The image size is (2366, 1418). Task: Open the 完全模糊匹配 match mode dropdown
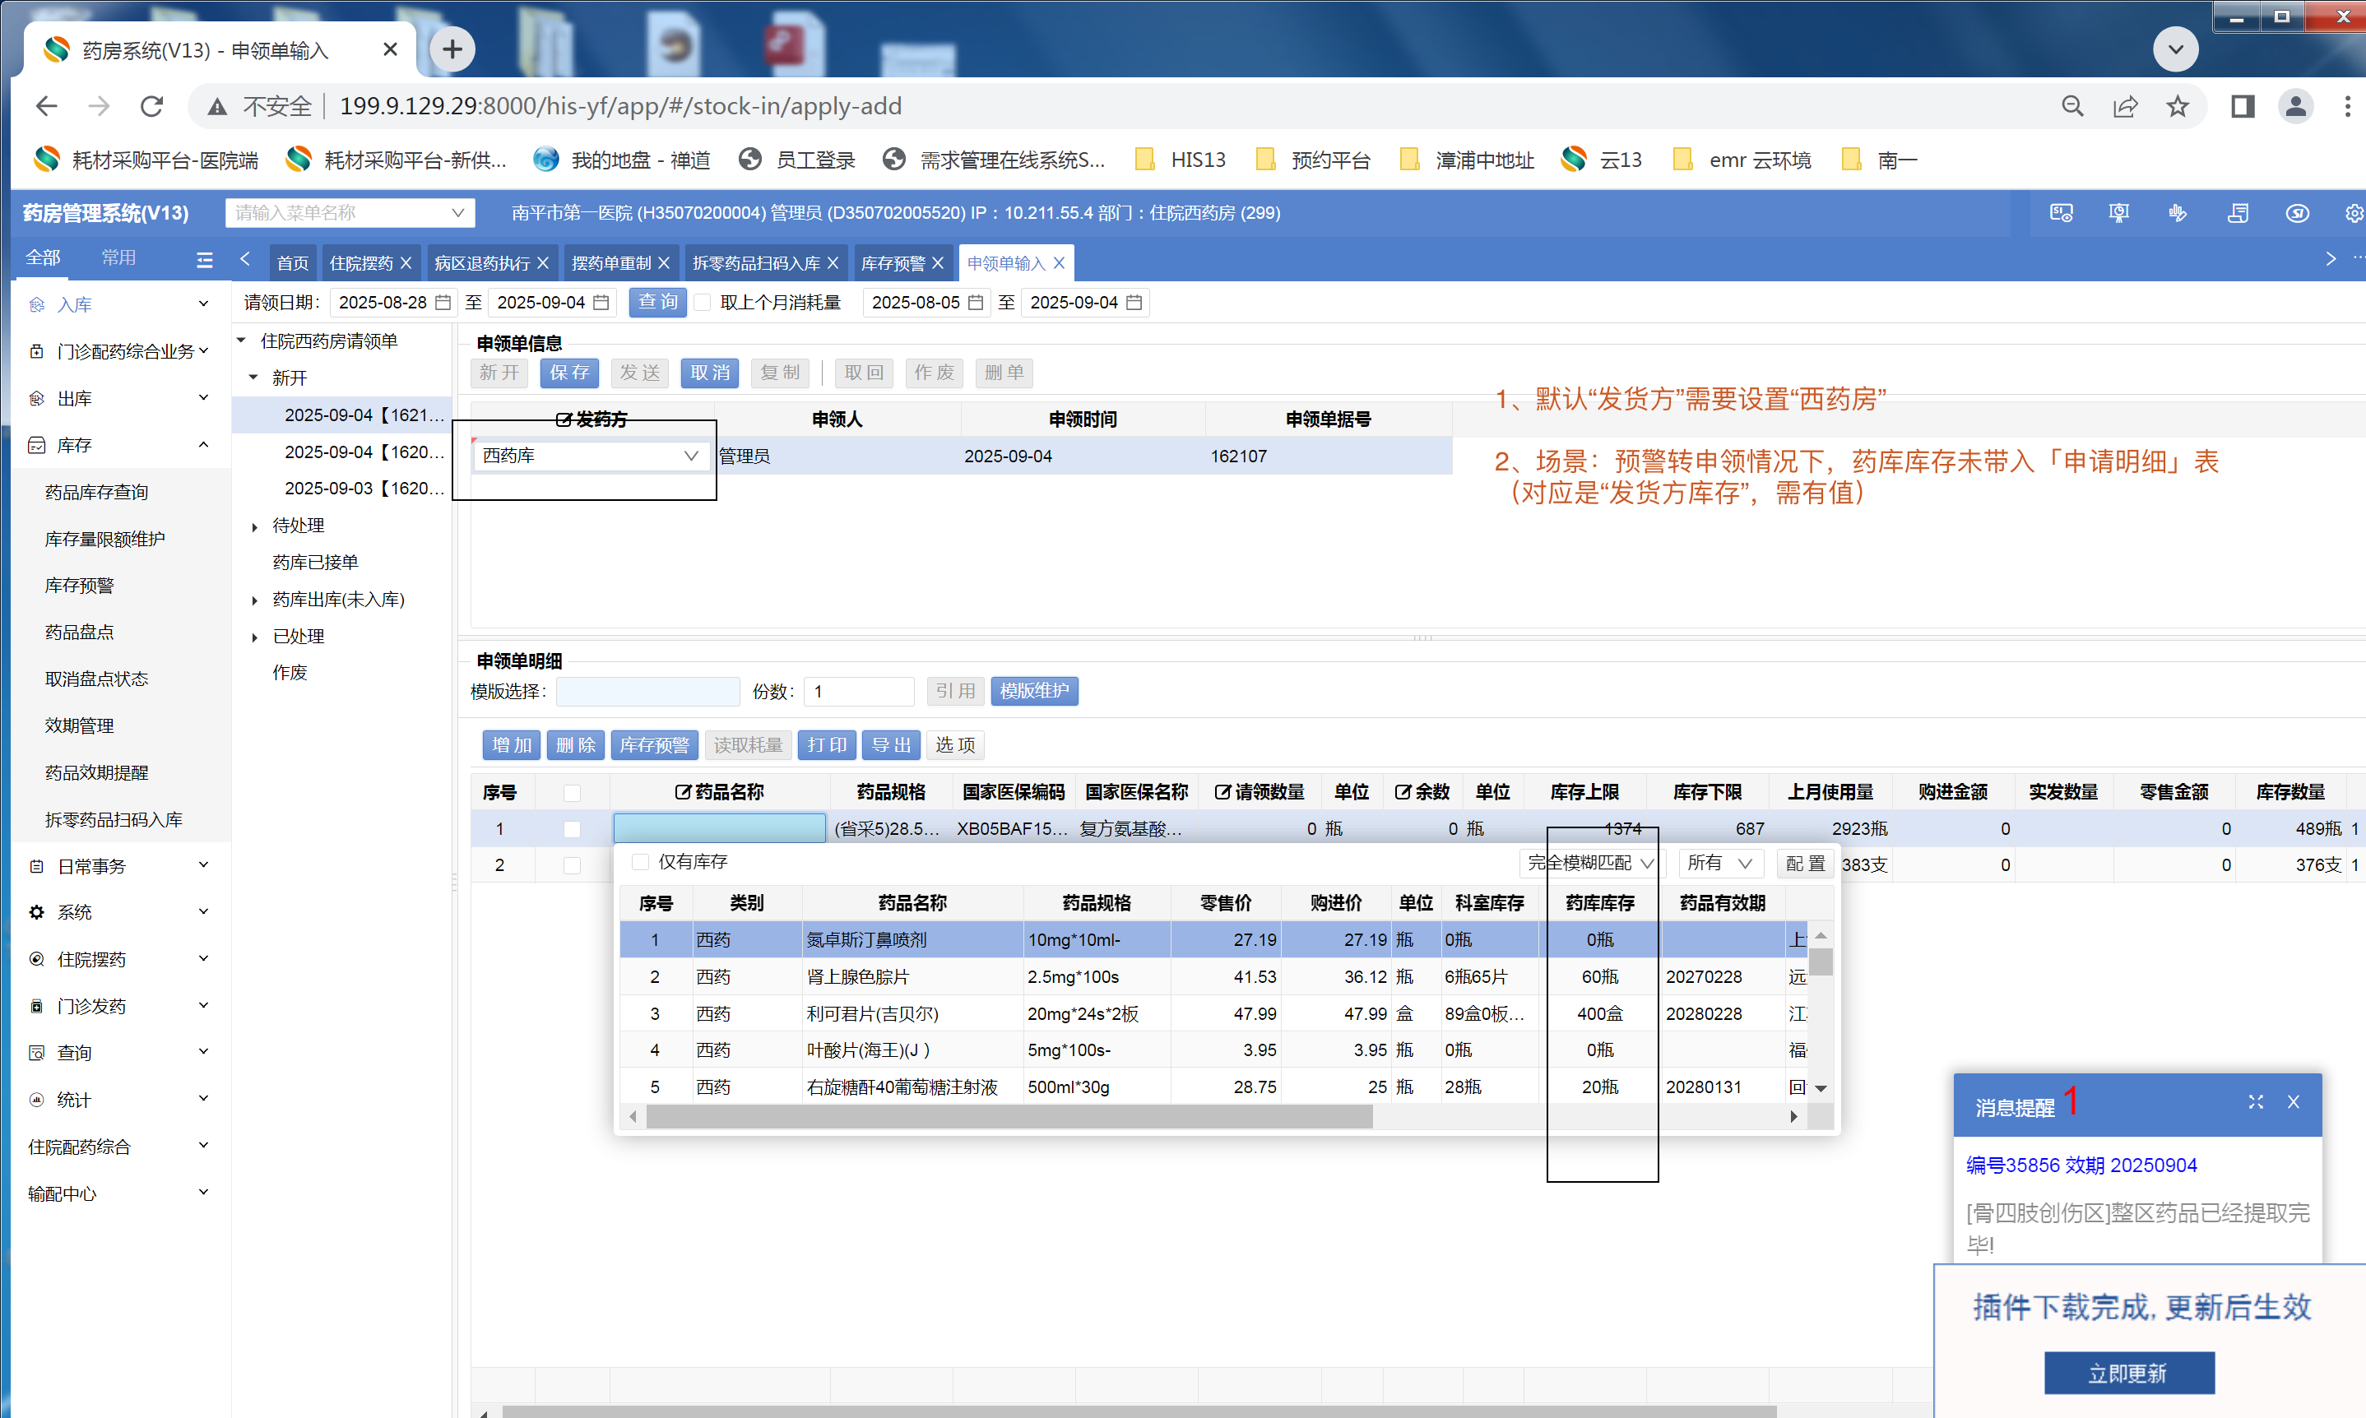[1589, 863]
